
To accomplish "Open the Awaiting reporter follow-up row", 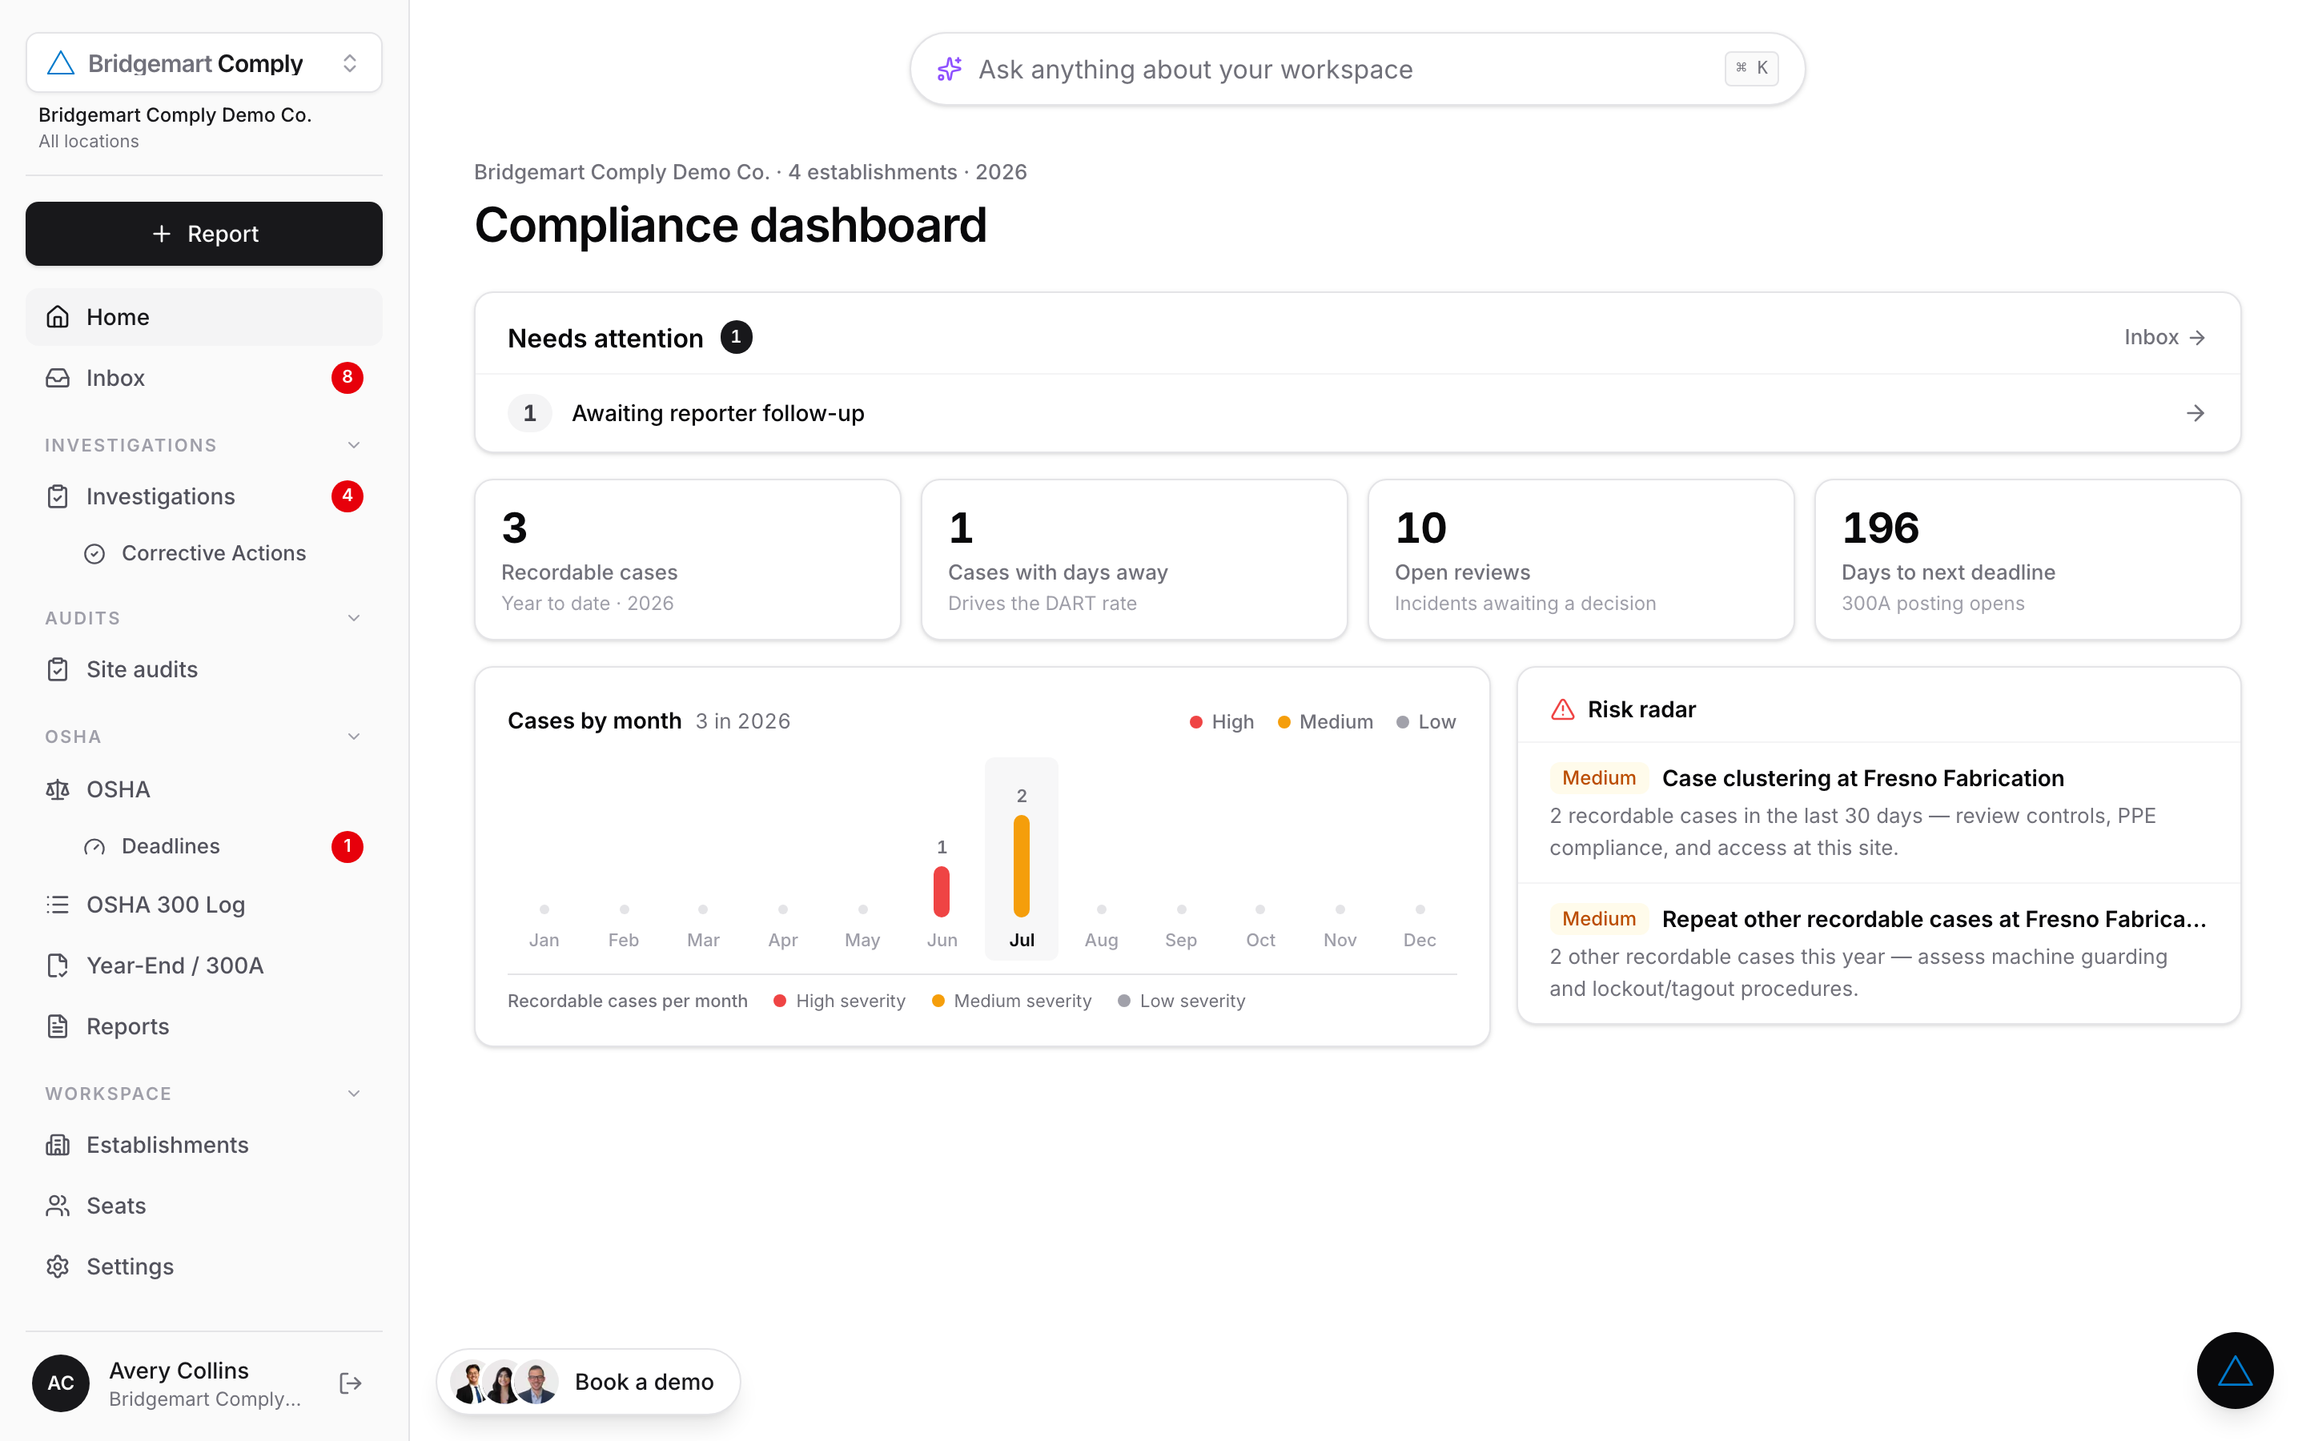I will [x=1357, y=412].
